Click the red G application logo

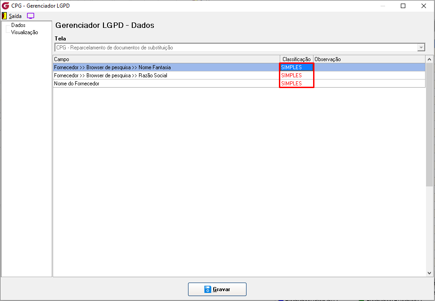coord(5,5)
